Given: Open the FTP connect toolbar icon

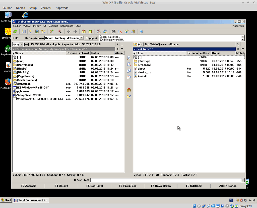Looking at the screenshot, I should [x=99, y=32].
